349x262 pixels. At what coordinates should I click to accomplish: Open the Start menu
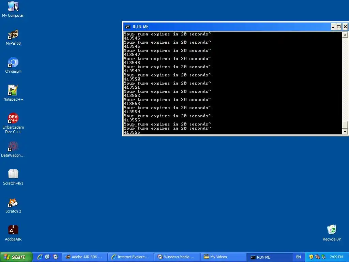(16, 257)
